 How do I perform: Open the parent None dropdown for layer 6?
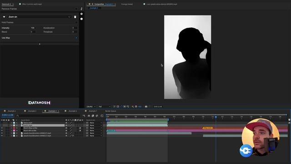pos(95,136)
